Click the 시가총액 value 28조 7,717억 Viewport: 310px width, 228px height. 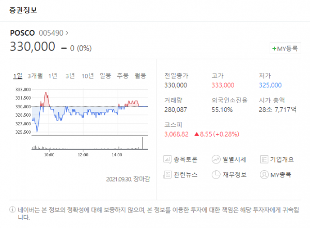tap(277, 109)
